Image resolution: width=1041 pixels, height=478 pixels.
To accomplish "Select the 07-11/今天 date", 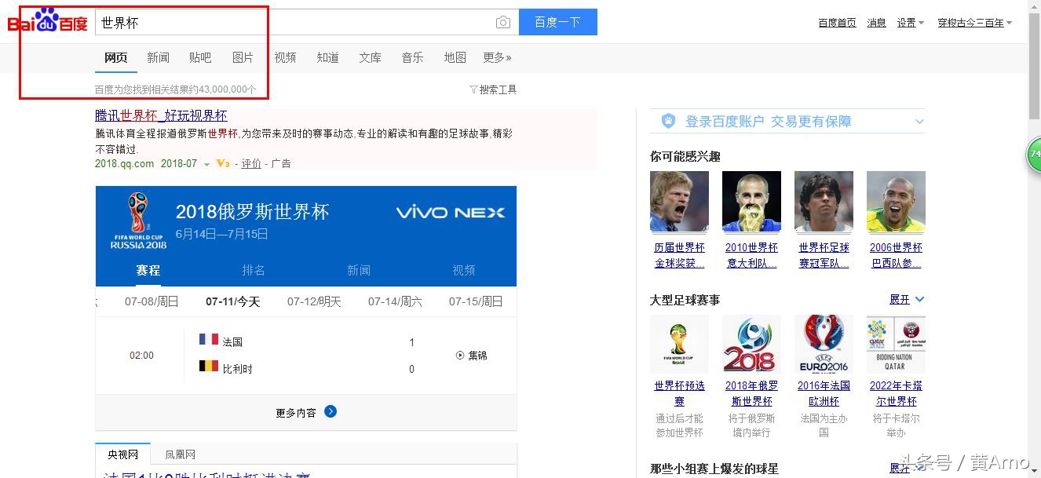I will pos(232,301).
